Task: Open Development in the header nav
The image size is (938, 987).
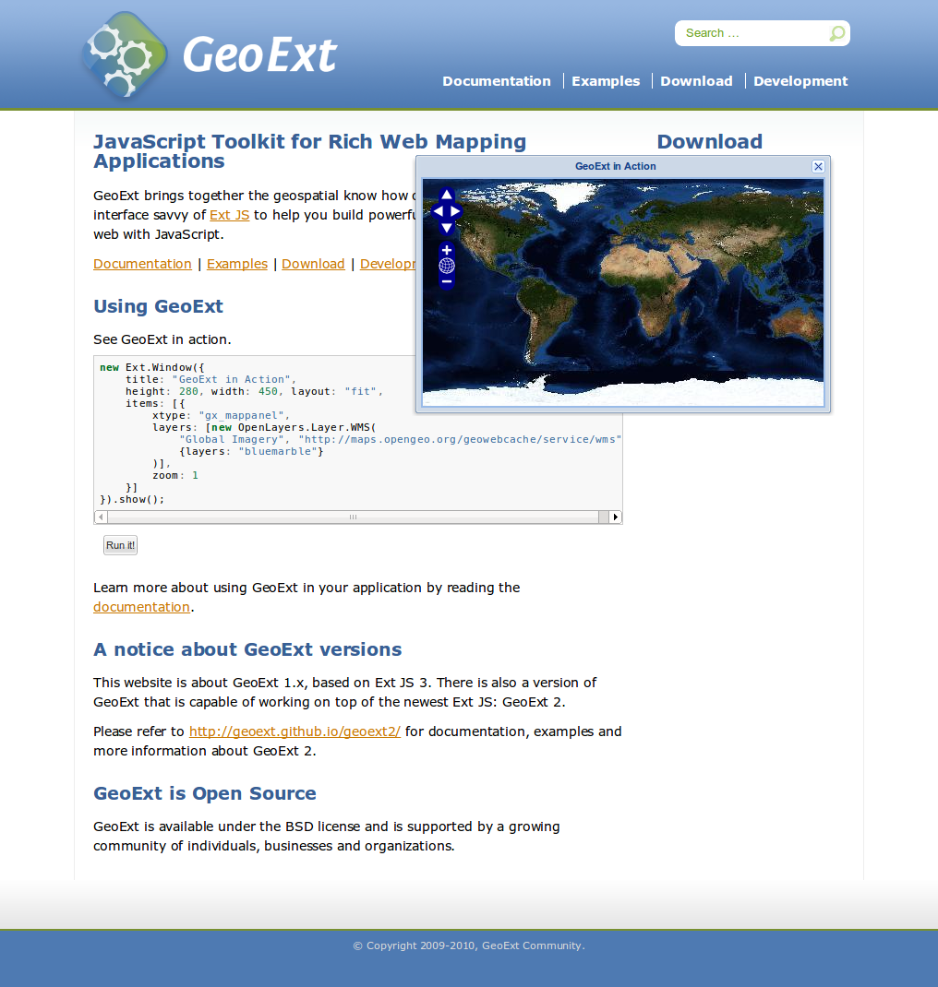Action: coord(800,81)
